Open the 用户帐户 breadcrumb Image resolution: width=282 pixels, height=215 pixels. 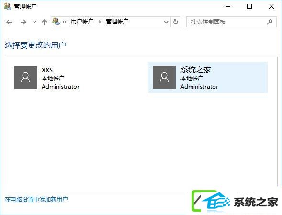point(82,22)
